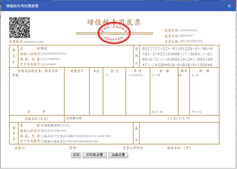Select invoice number 09094357
This screenshot has width=237, height=169.
pyautogui.click(x=187, y=36)
